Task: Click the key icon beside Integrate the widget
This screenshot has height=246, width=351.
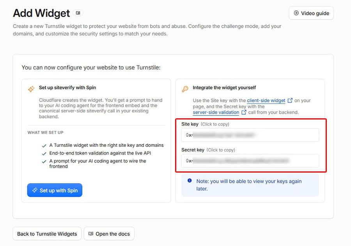Action: tap(185, 89)
